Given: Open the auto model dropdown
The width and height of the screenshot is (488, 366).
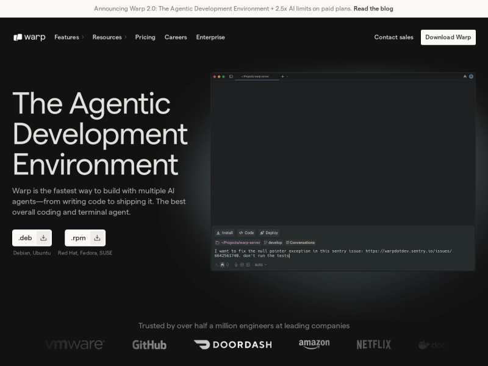Looking at the screenshot, I should (x=261, y=265).
